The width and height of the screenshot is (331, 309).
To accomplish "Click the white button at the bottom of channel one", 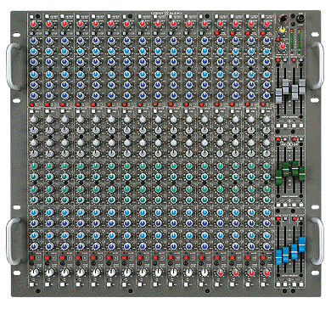I will tap(31, 284).
